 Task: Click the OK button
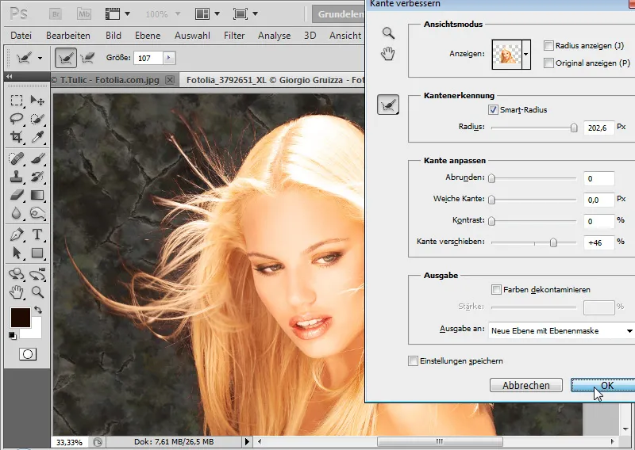603,385
